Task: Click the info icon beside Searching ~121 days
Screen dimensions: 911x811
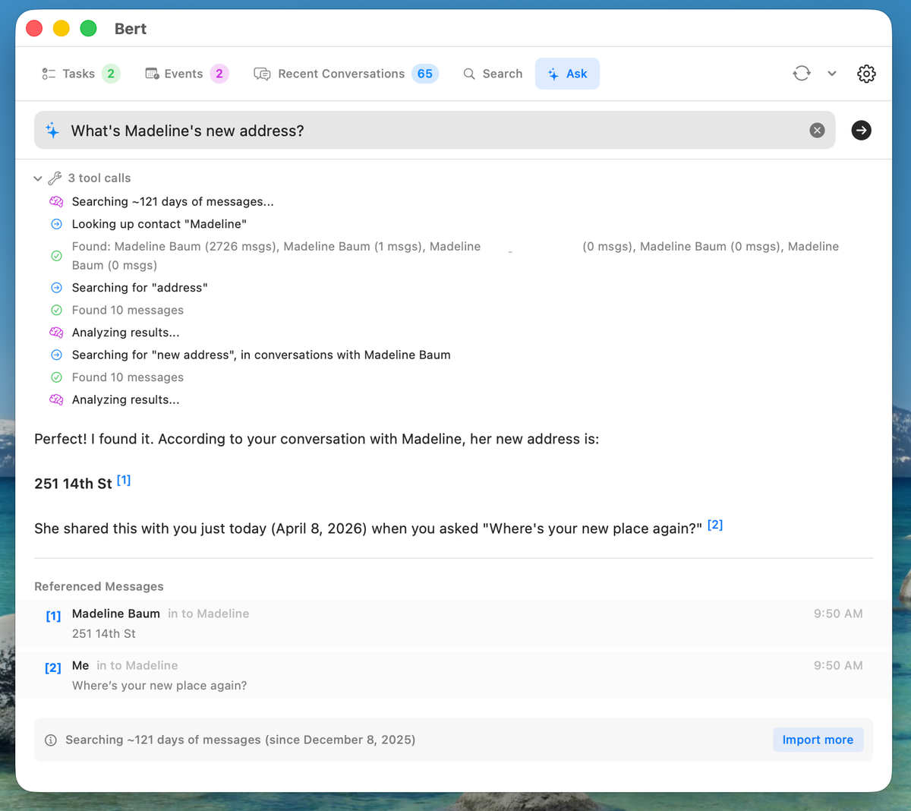Action: (51, 740)
